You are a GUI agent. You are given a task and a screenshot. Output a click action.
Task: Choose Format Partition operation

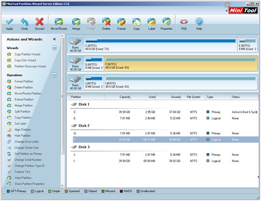pyautogui.click(x=24, y=82)
